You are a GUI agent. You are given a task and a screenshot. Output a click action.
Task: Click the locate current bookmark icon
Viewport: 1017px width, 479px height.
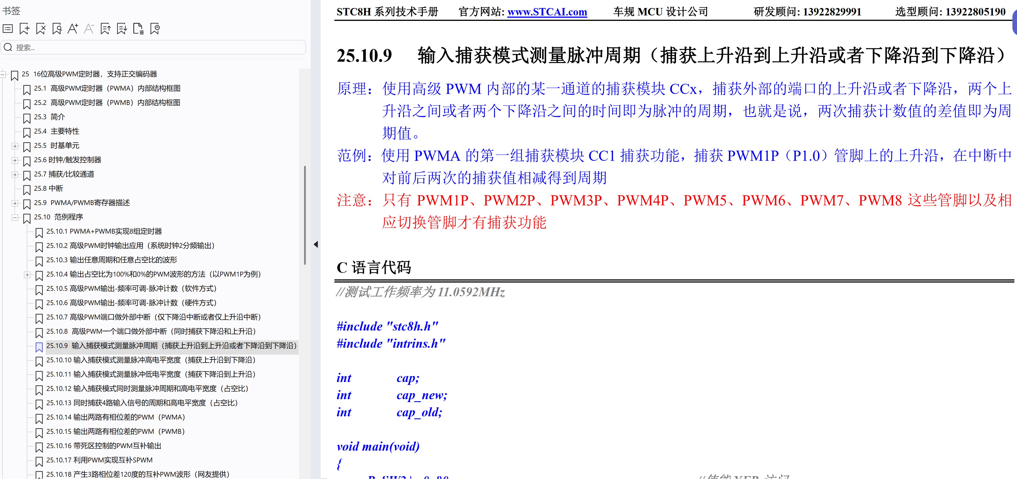click(x=155, y=28)
